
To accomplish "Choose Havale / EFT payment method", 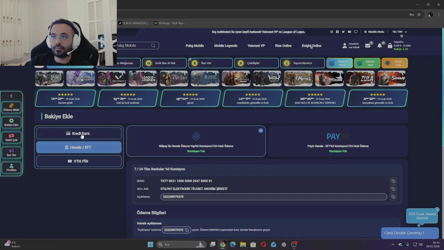I will (x=79, y=147).
